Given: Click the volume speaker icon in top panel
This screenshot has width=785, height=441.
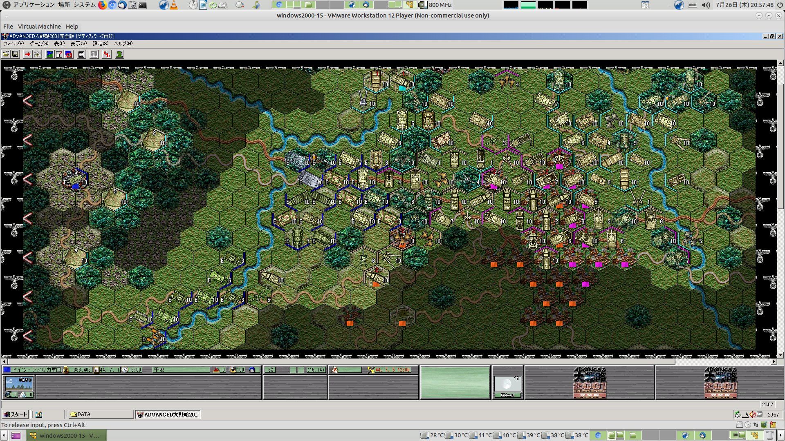Looking at the screenshot, I should (706, 5).
